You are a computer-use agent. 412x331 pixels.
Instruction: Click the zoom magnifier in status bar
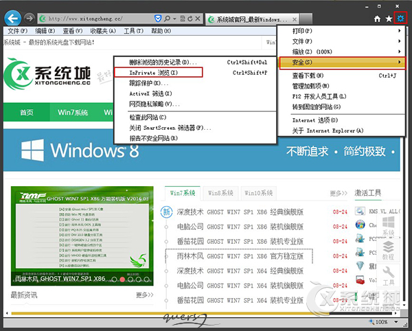pos(371,322)
